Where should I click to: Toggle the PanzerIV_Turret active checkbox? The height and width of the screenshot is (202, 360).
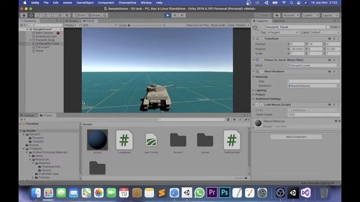(x=263, y=27)
